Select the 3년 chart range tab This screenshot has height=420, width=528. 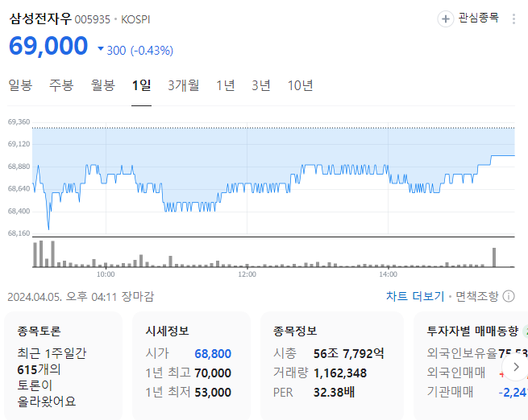click(x=261, y=85)
